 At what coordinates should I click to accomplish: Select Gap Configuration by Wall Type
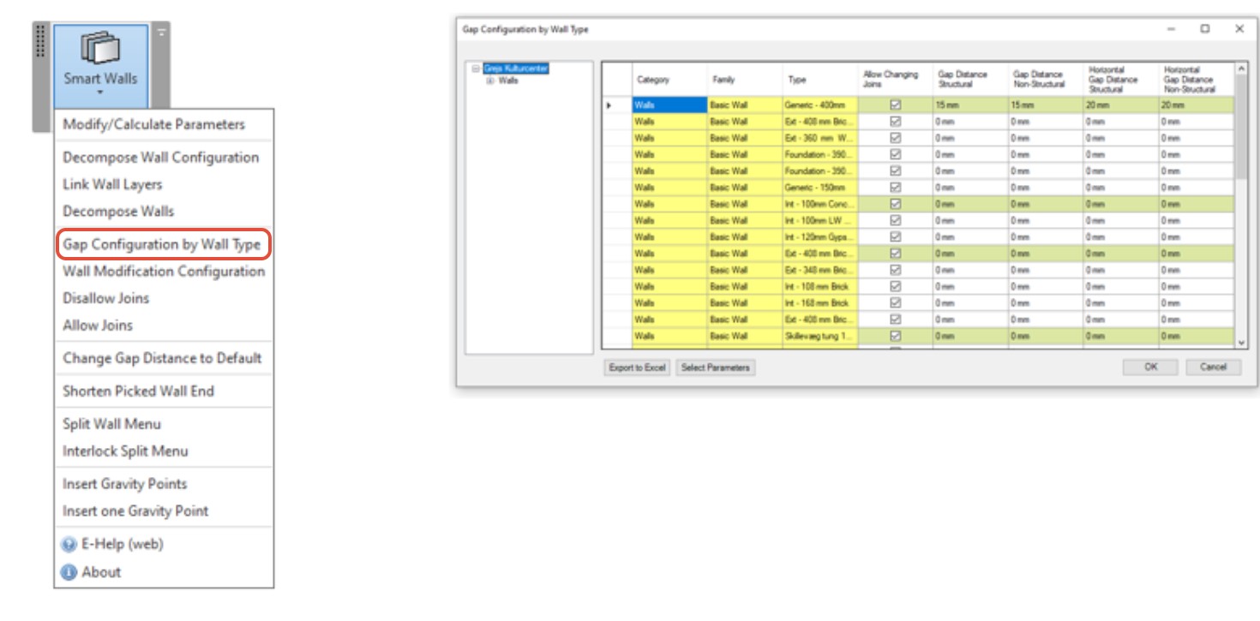pos(162,245)
